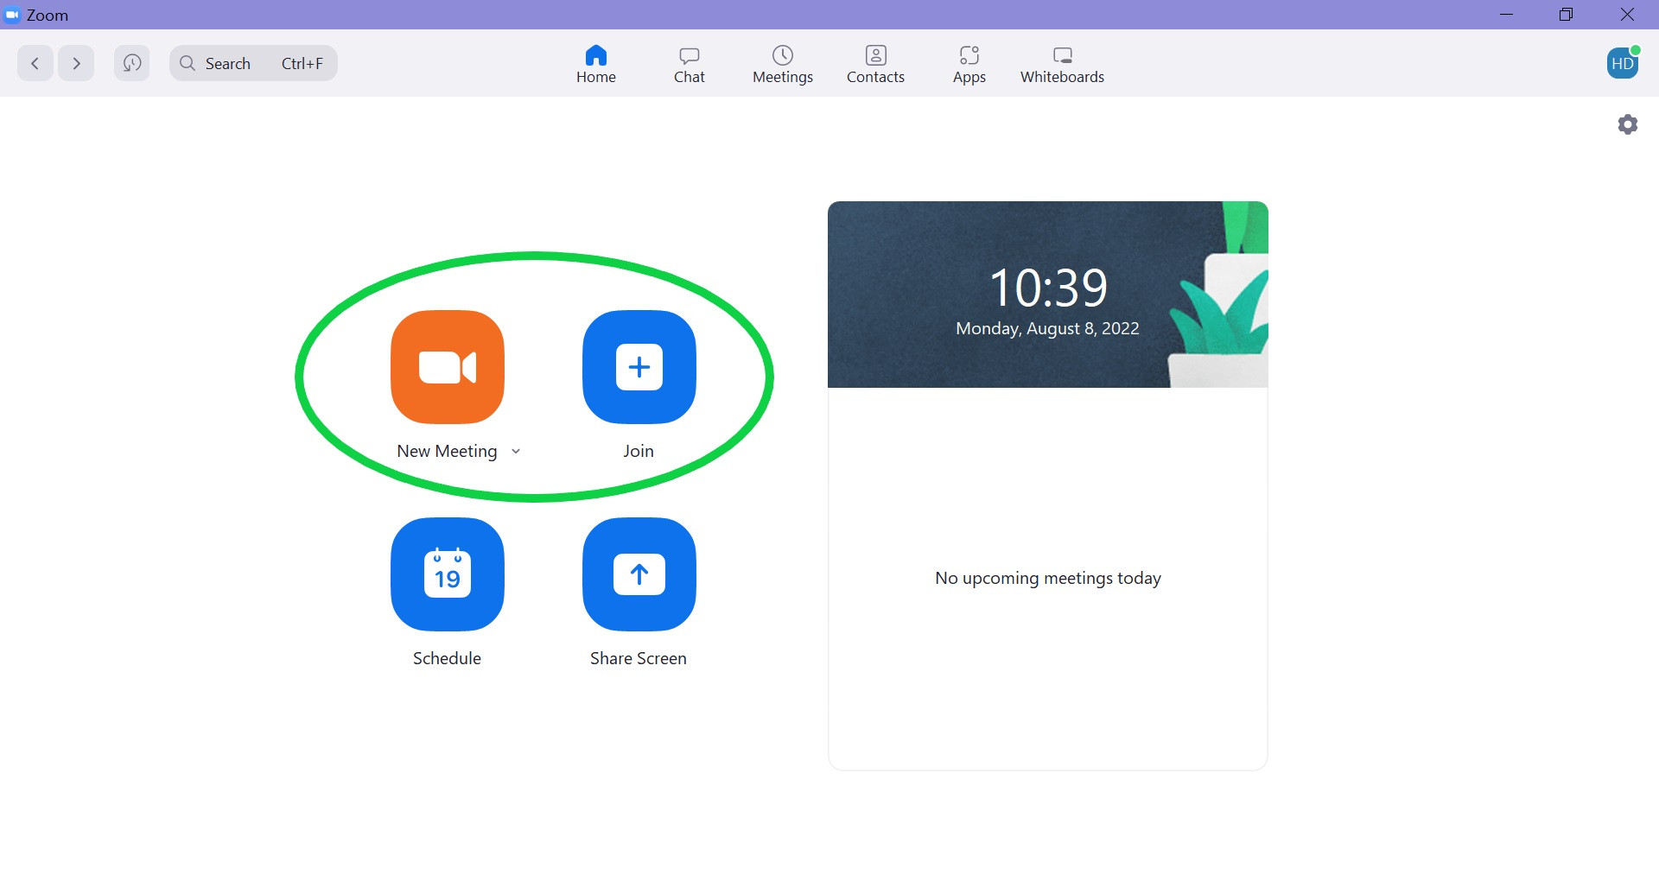Start a New Meeting with the orange camera icon
This screenshot has width=1659, height=881.
coord(448,367)
